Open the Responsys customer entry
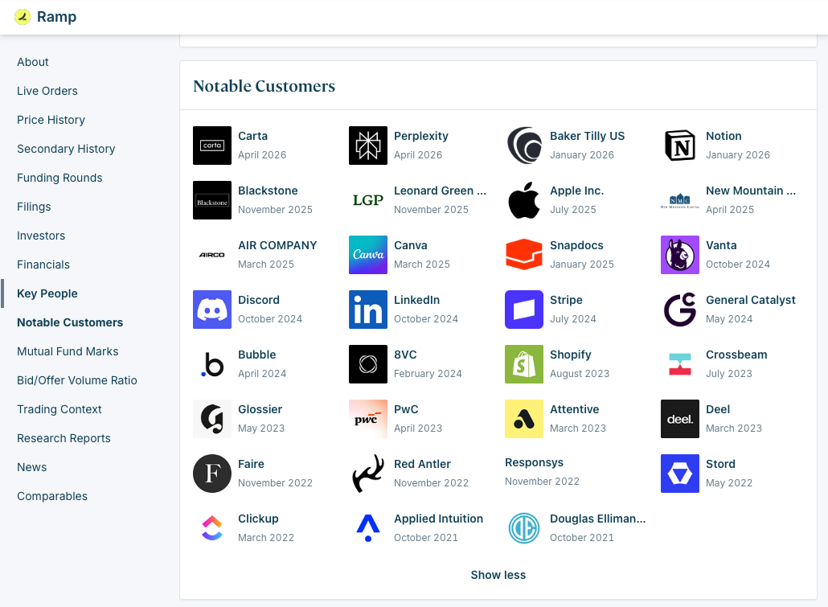Viewport: 828px width, 607px height. (542, 471)
